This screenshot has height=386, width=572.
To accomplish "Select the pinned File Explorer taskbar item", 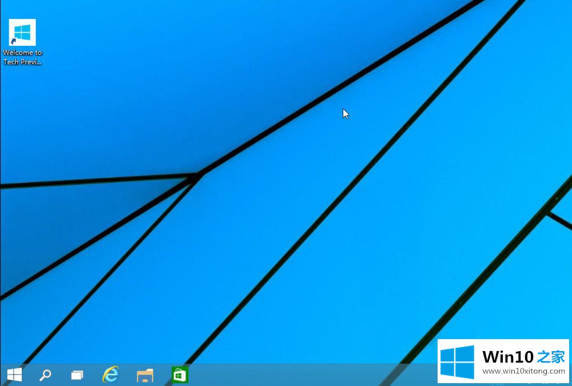I will [145, 375].
